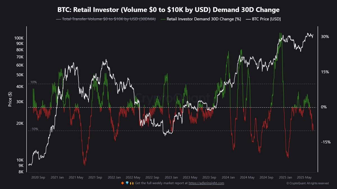This screenshot has height=189, width=337.
Task: Click the chart title text
Action: pyautogui.click(x=168, y=10)
